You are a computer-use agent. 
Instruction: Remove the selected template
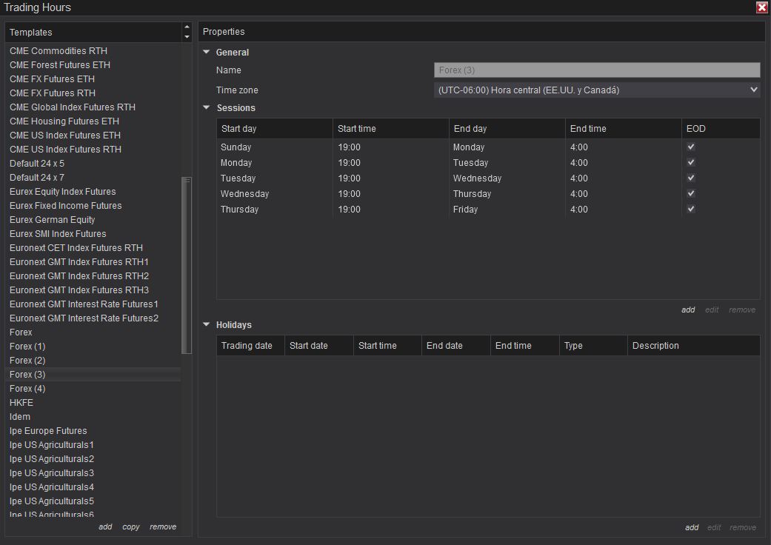[163, 527]
